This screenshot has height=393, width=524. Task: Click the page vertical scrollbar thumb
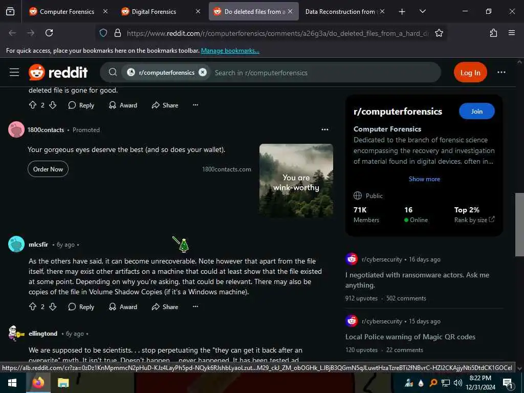[519, 225]
